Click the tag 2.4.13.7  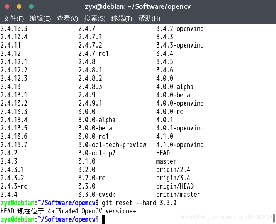coord(14,145)
